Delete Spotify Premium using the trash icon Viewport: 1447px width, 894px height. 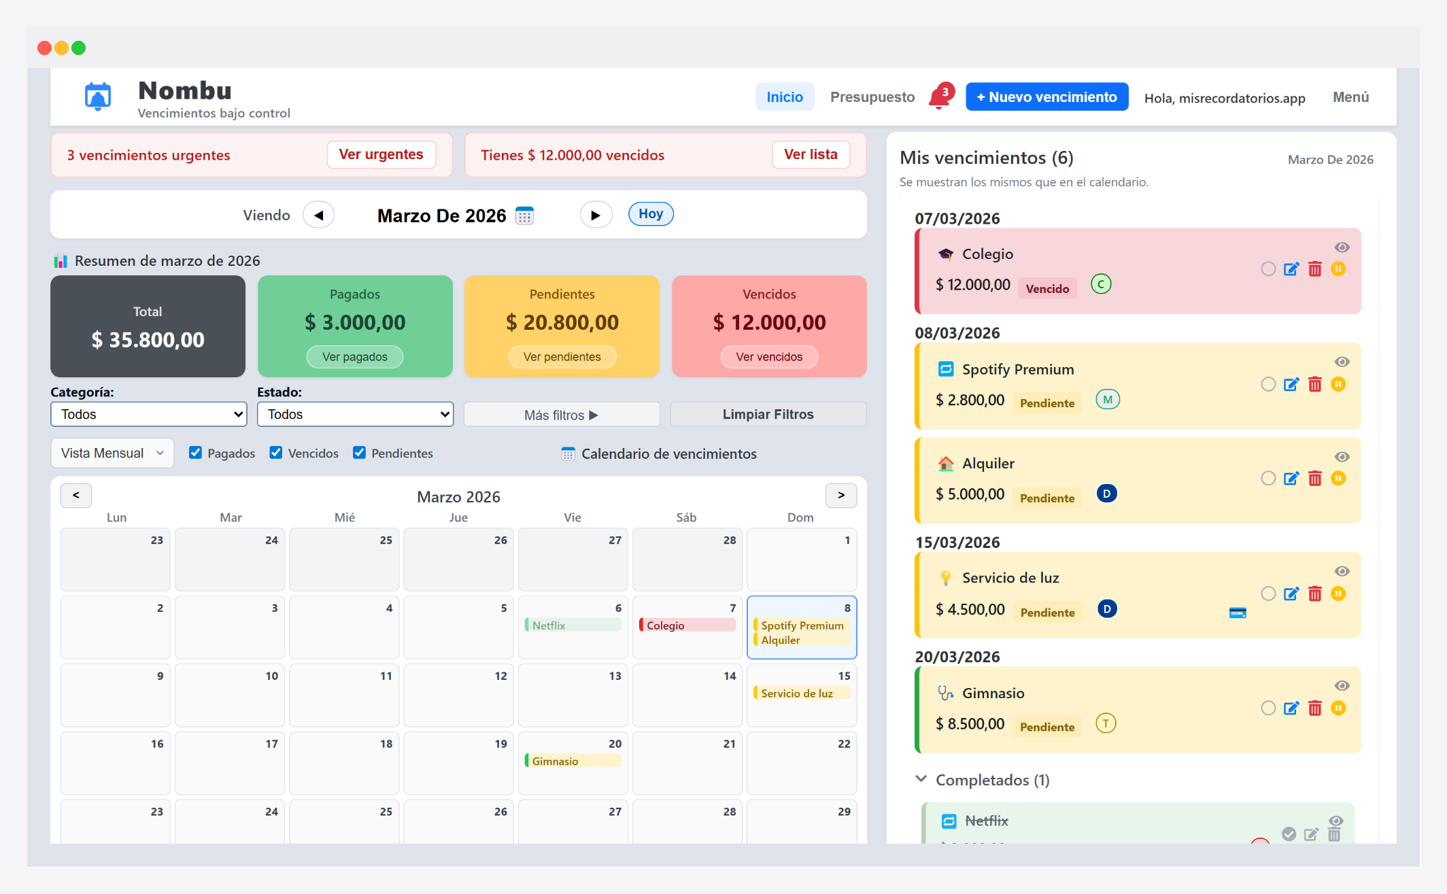[1314, 385]
